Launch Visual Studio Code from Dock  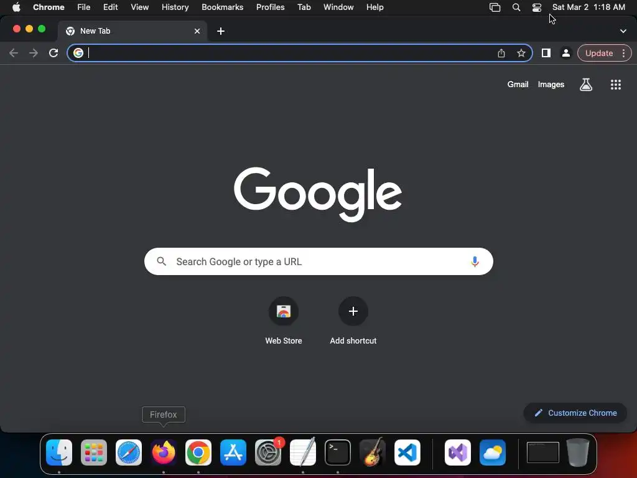click(407, 452)
